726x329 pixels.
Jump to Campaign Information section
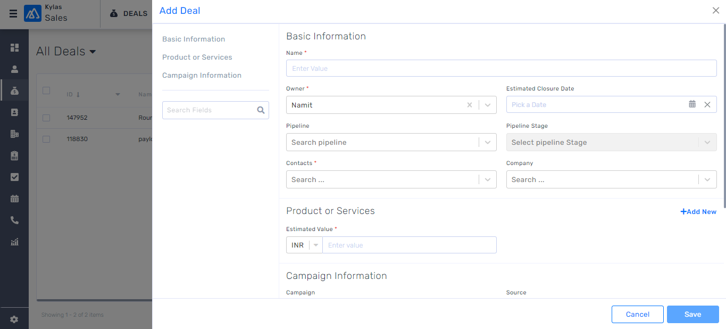click(x=202, y=75)
